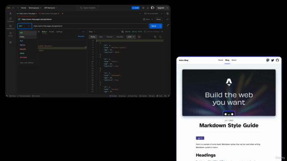287x161 pixels.
Task: Click the response history icon near 200 OK
Action: point(122,32)
